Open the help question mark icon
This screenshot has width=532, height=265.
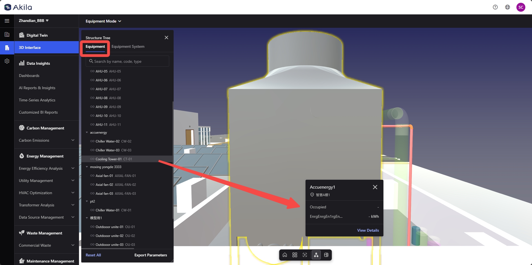495,7
